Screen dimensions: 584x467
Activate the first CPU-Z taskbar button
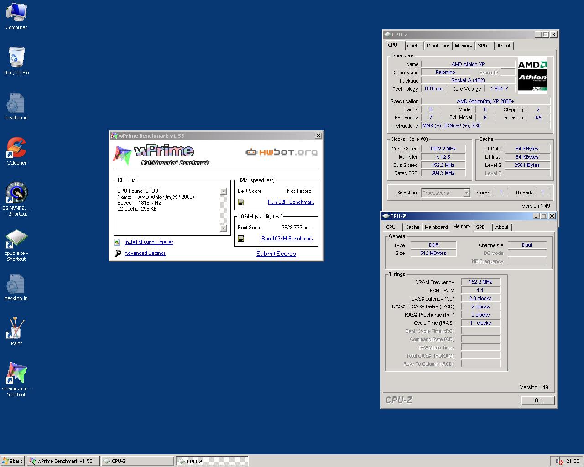pyautogui.click(x=137, y=461)
